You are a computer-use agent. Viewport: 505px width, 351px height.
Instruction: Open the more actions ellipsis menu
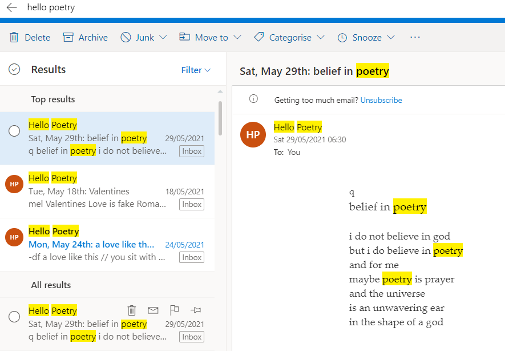point(415,37)
